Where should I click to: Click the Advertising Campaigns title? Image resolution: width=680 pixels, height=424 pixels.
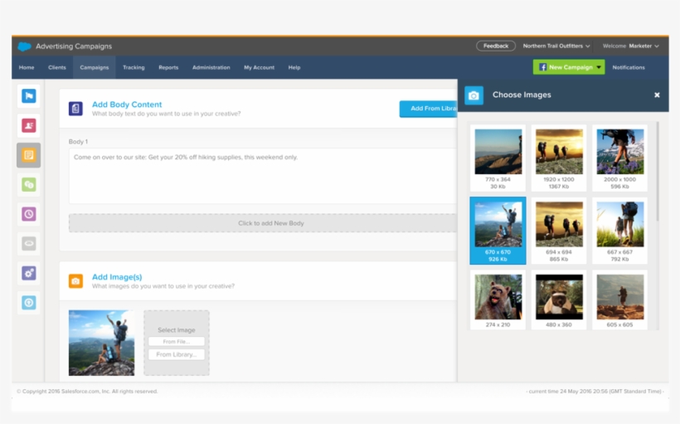[x=74, y=46]
